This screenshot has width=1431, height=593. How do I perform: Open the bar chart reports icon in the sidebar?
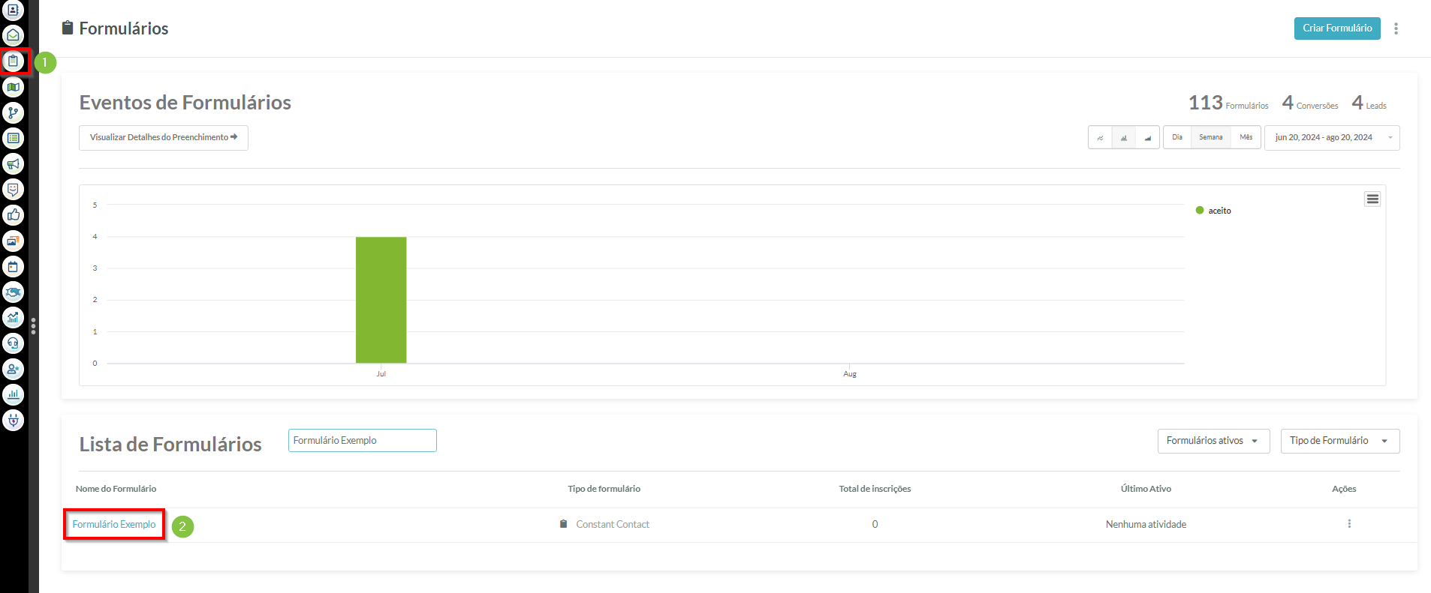[13, 394]
